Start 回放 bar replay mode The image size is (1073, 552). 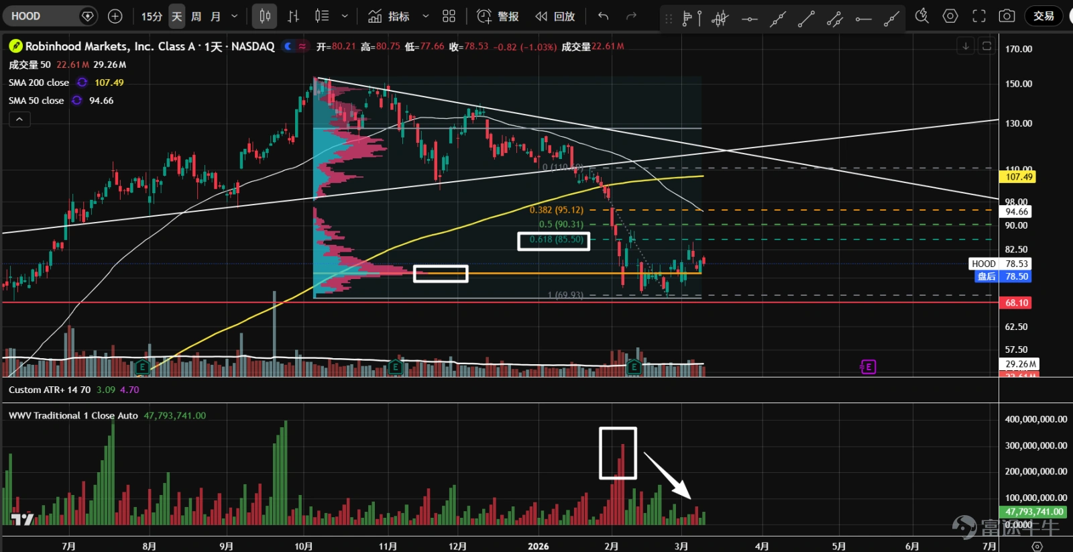(x=555, y=16)
